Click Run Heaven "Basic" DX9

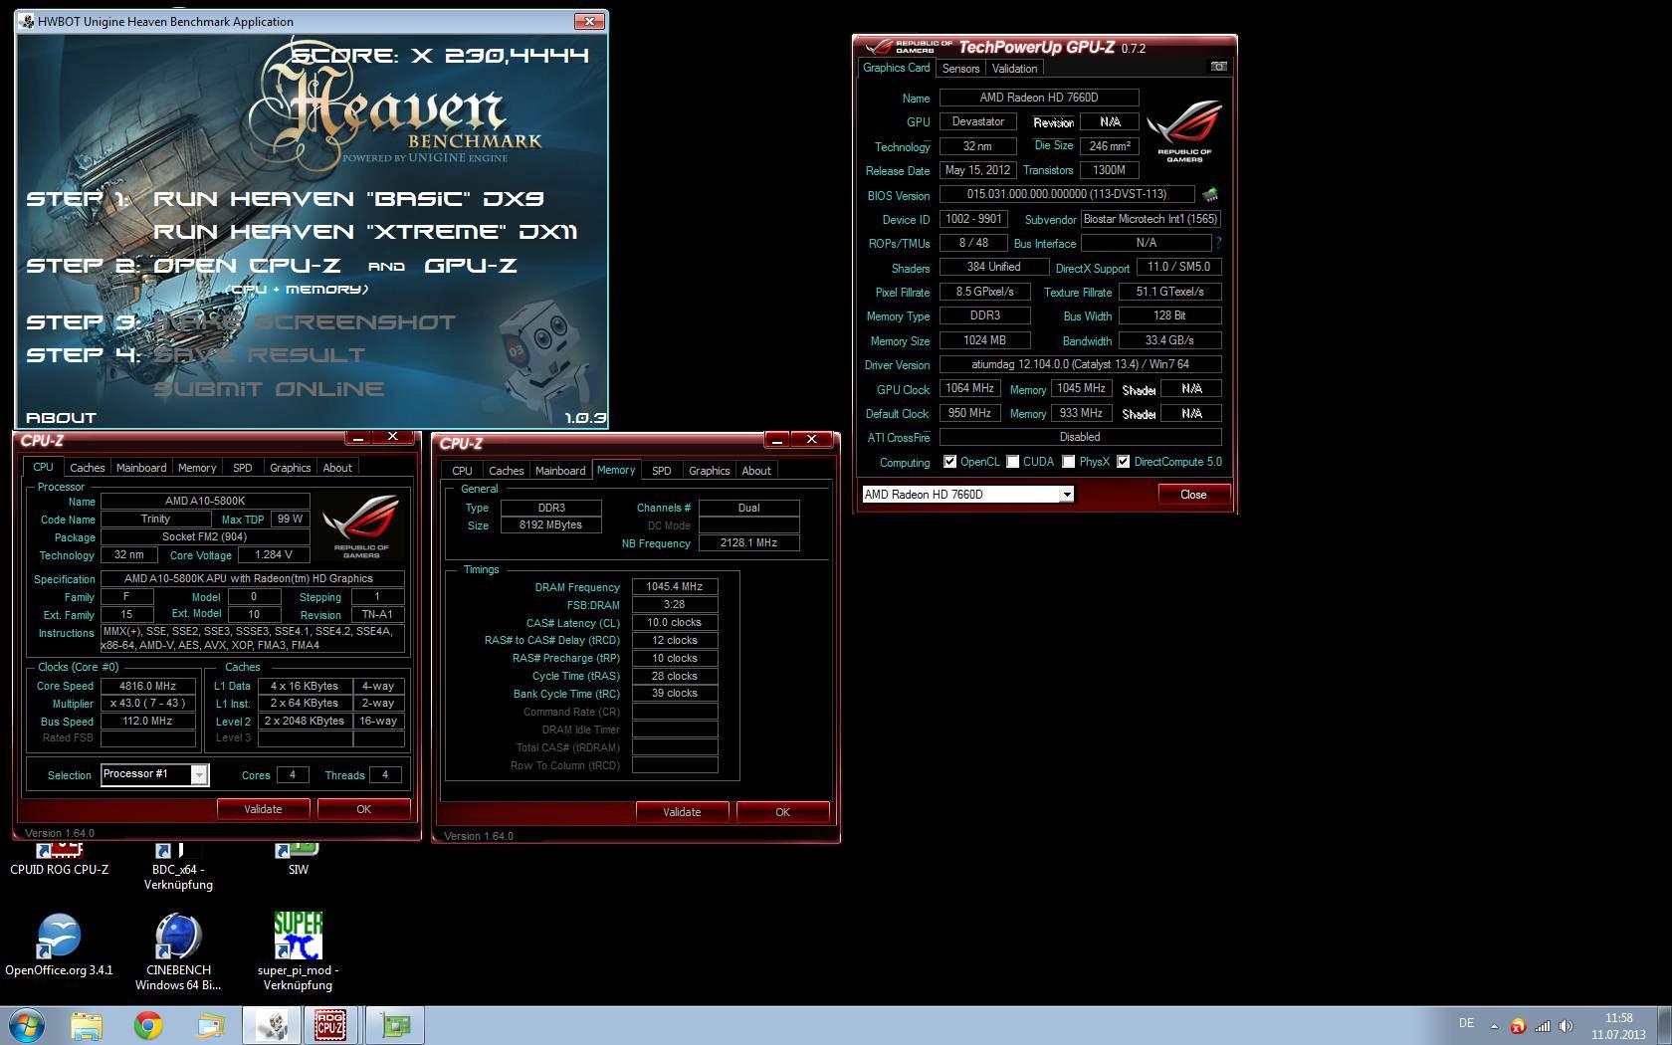point(348,199)
